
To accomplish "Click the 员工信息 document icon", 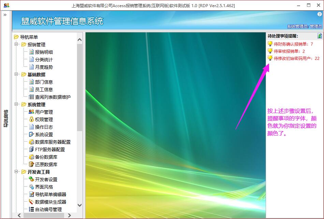I will [x=31, y=89].
